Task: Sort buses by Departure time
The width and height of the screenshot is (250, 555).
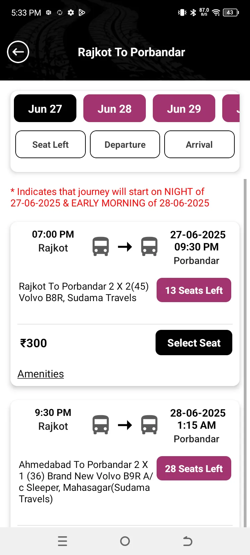Action: (125, 145)
